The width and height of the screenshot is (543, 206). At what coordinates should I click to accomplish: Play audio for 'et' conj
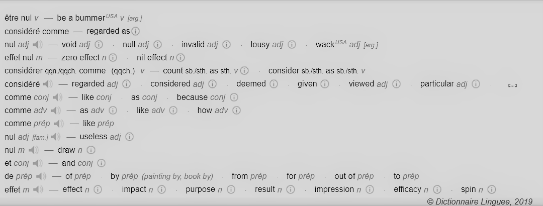coord(38,163)
